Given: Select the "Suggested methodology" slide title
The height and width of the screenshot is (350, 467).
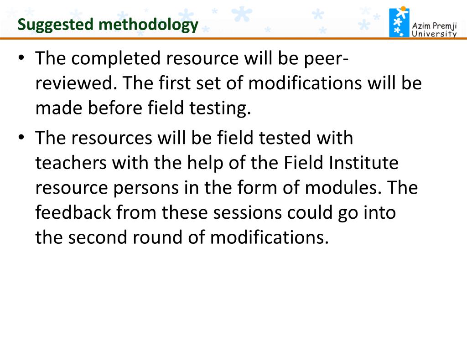Looking at the screenshot, I should [x=108, y=25].
